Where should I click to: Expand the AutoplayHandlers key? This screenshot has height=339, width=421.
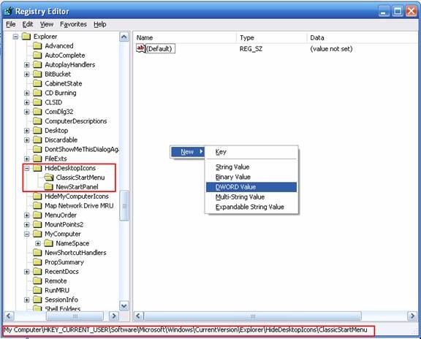[27, 65]
